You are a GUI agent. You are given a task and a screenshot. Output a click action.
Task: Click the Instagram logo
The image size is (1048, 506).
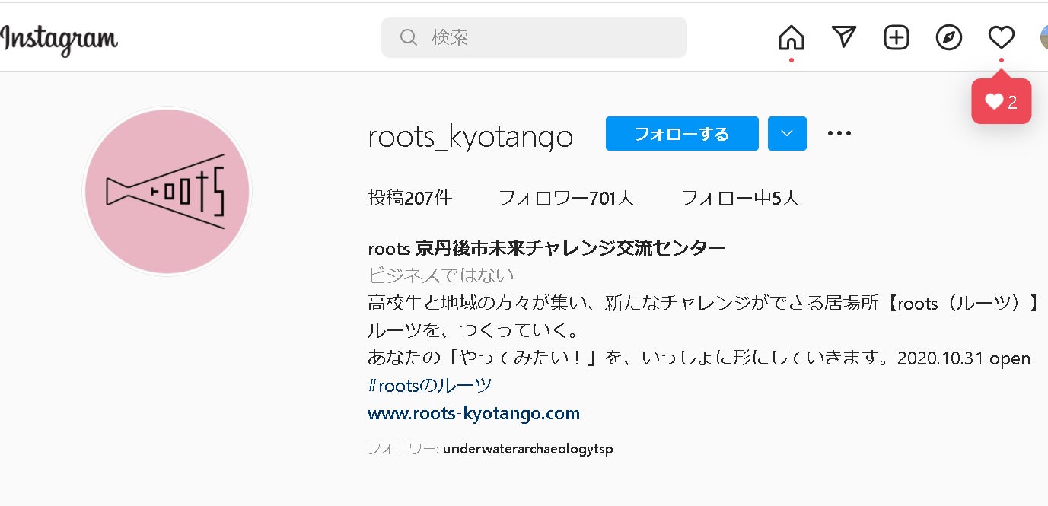(x=59, y=39)
